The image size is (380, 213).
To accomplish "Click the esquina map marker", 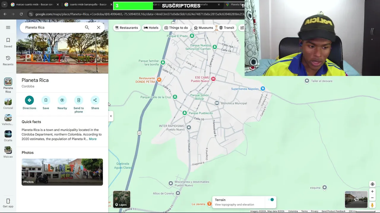I will click(x=324, y=187).
